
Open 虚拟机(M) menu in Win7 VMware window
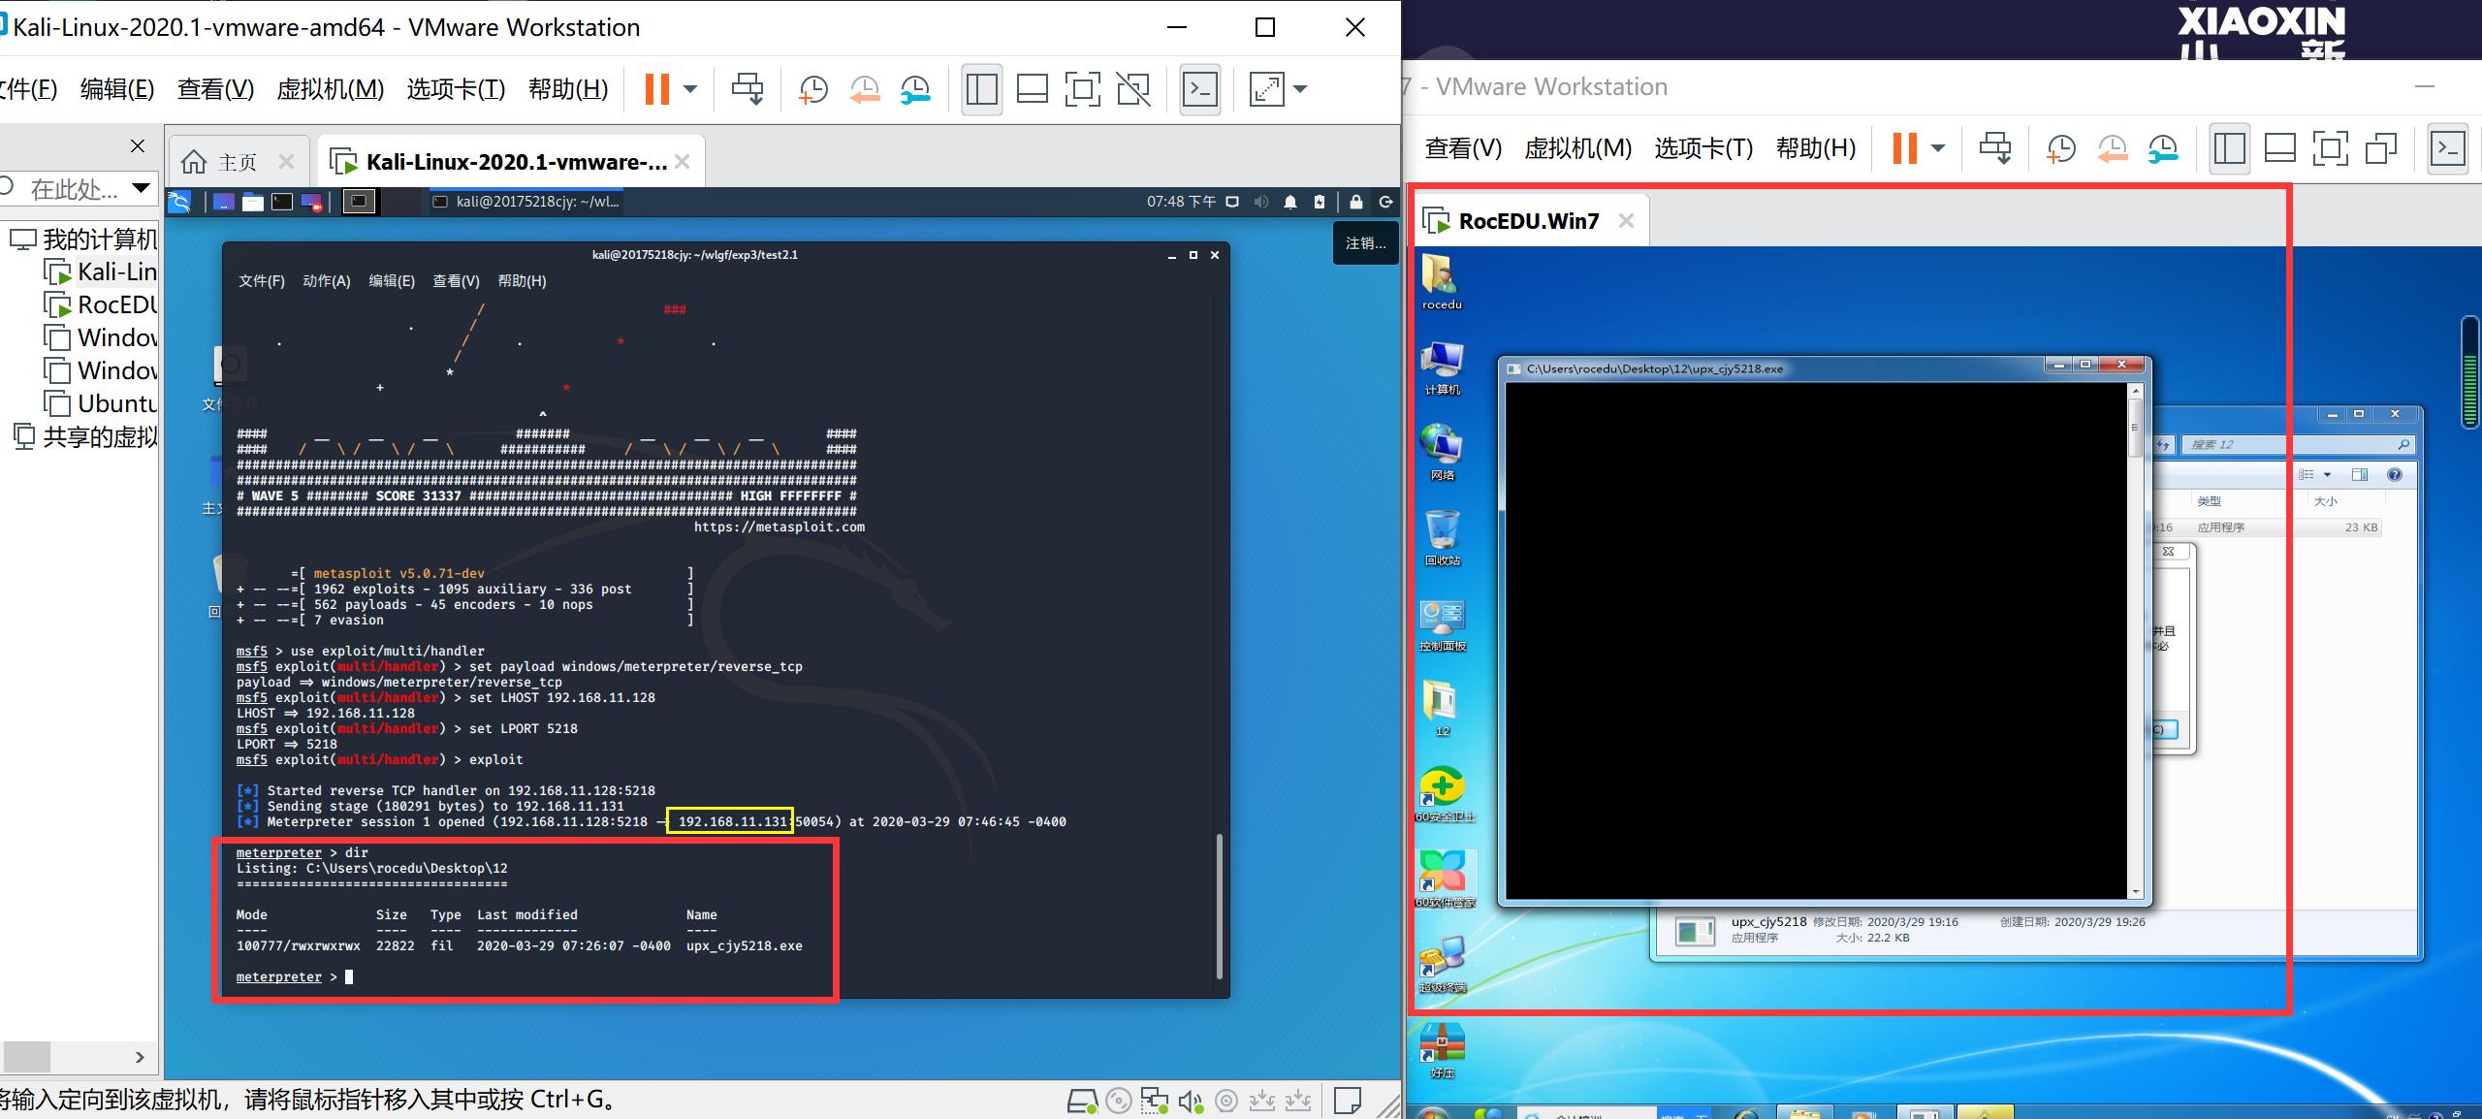point(1578,148)
